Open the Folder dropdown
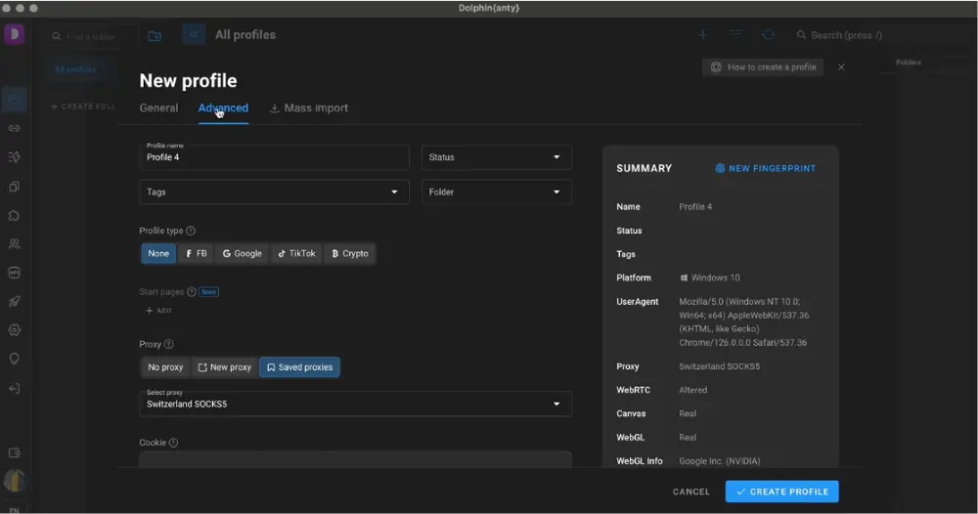 tap(497, 192)
